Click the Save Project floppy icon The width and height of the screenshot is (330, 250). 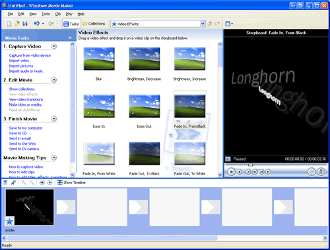[25, 24]
